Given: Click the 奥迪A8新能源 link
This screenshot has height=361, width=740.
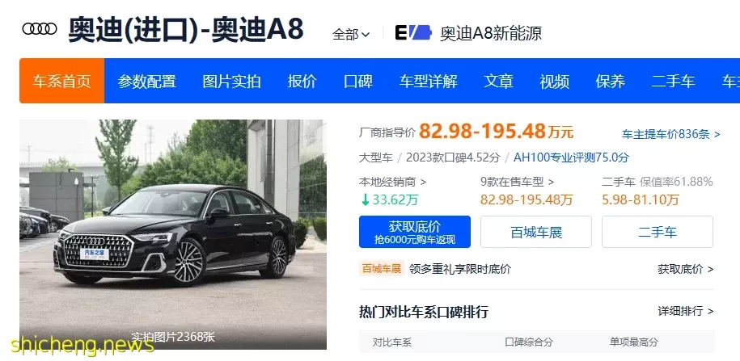Looking at the screenshot, I should pos(491,33).
